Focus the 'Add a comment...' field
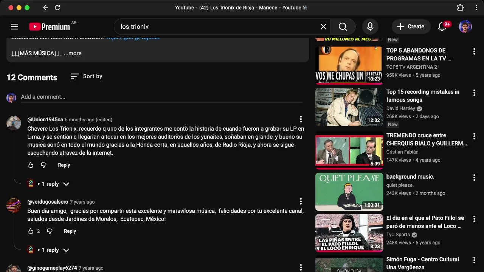484x272 pixels. [161, 97]
